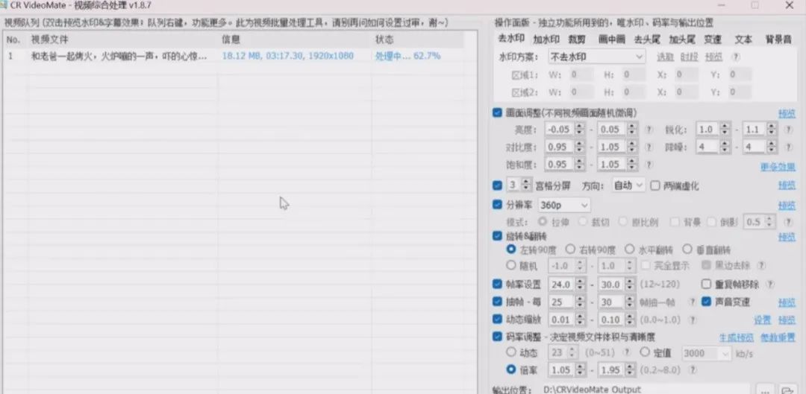Click help icon in contrast row
806x394 pixels.
pos(649,147)
